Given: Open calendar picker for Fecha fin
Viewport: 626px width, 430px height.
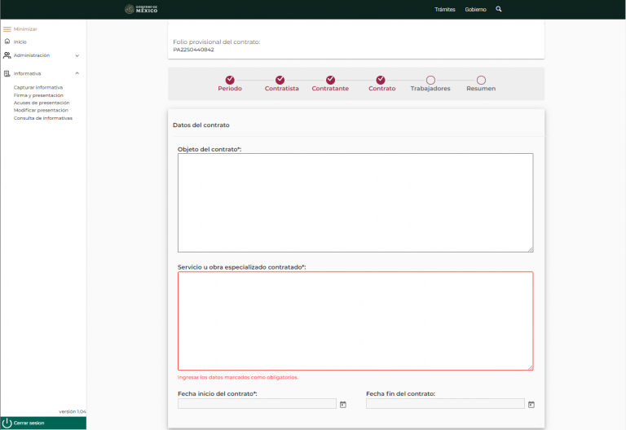Looking at the screenshot, I should (531, 404).
